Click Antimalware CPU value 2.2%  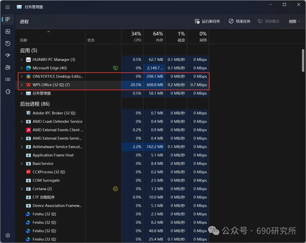pyautogui.click(x=137, y=147)
